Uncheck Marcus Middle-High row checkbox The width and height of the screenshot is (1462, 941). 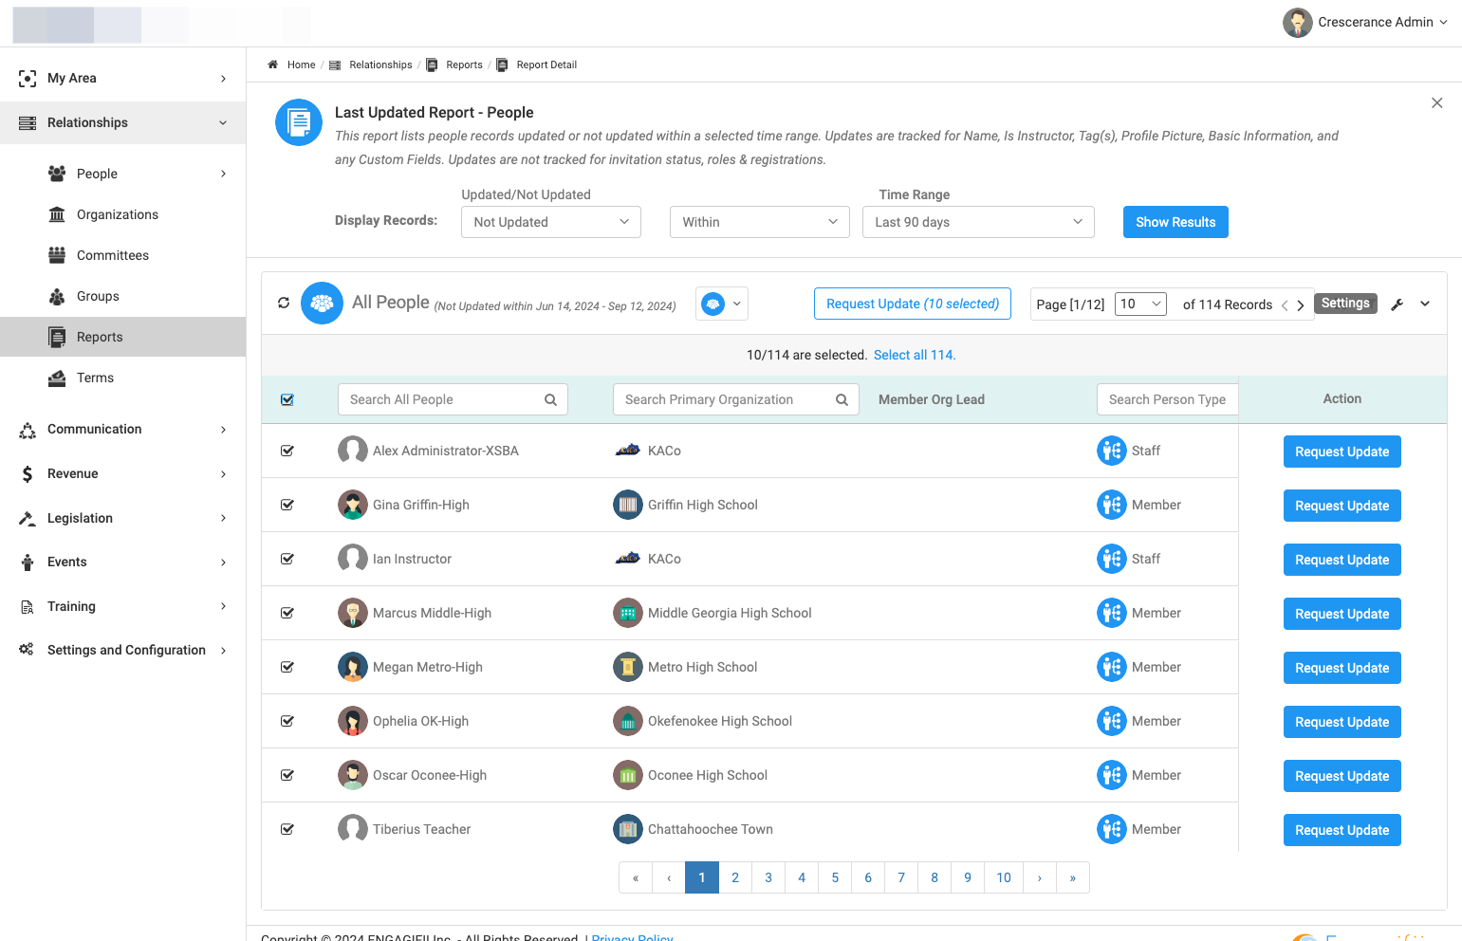pyautogui.click(x=287, y=613)
